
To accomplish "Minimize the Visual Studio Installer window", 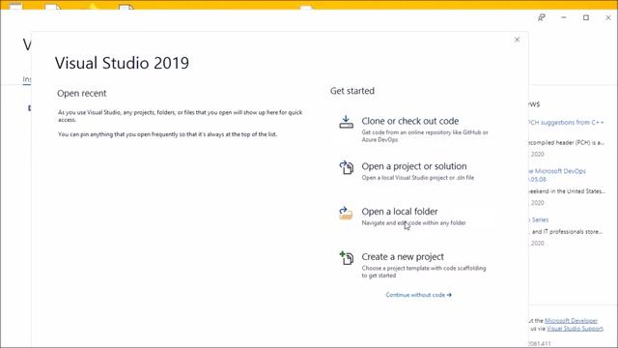I will pos(564,17).
